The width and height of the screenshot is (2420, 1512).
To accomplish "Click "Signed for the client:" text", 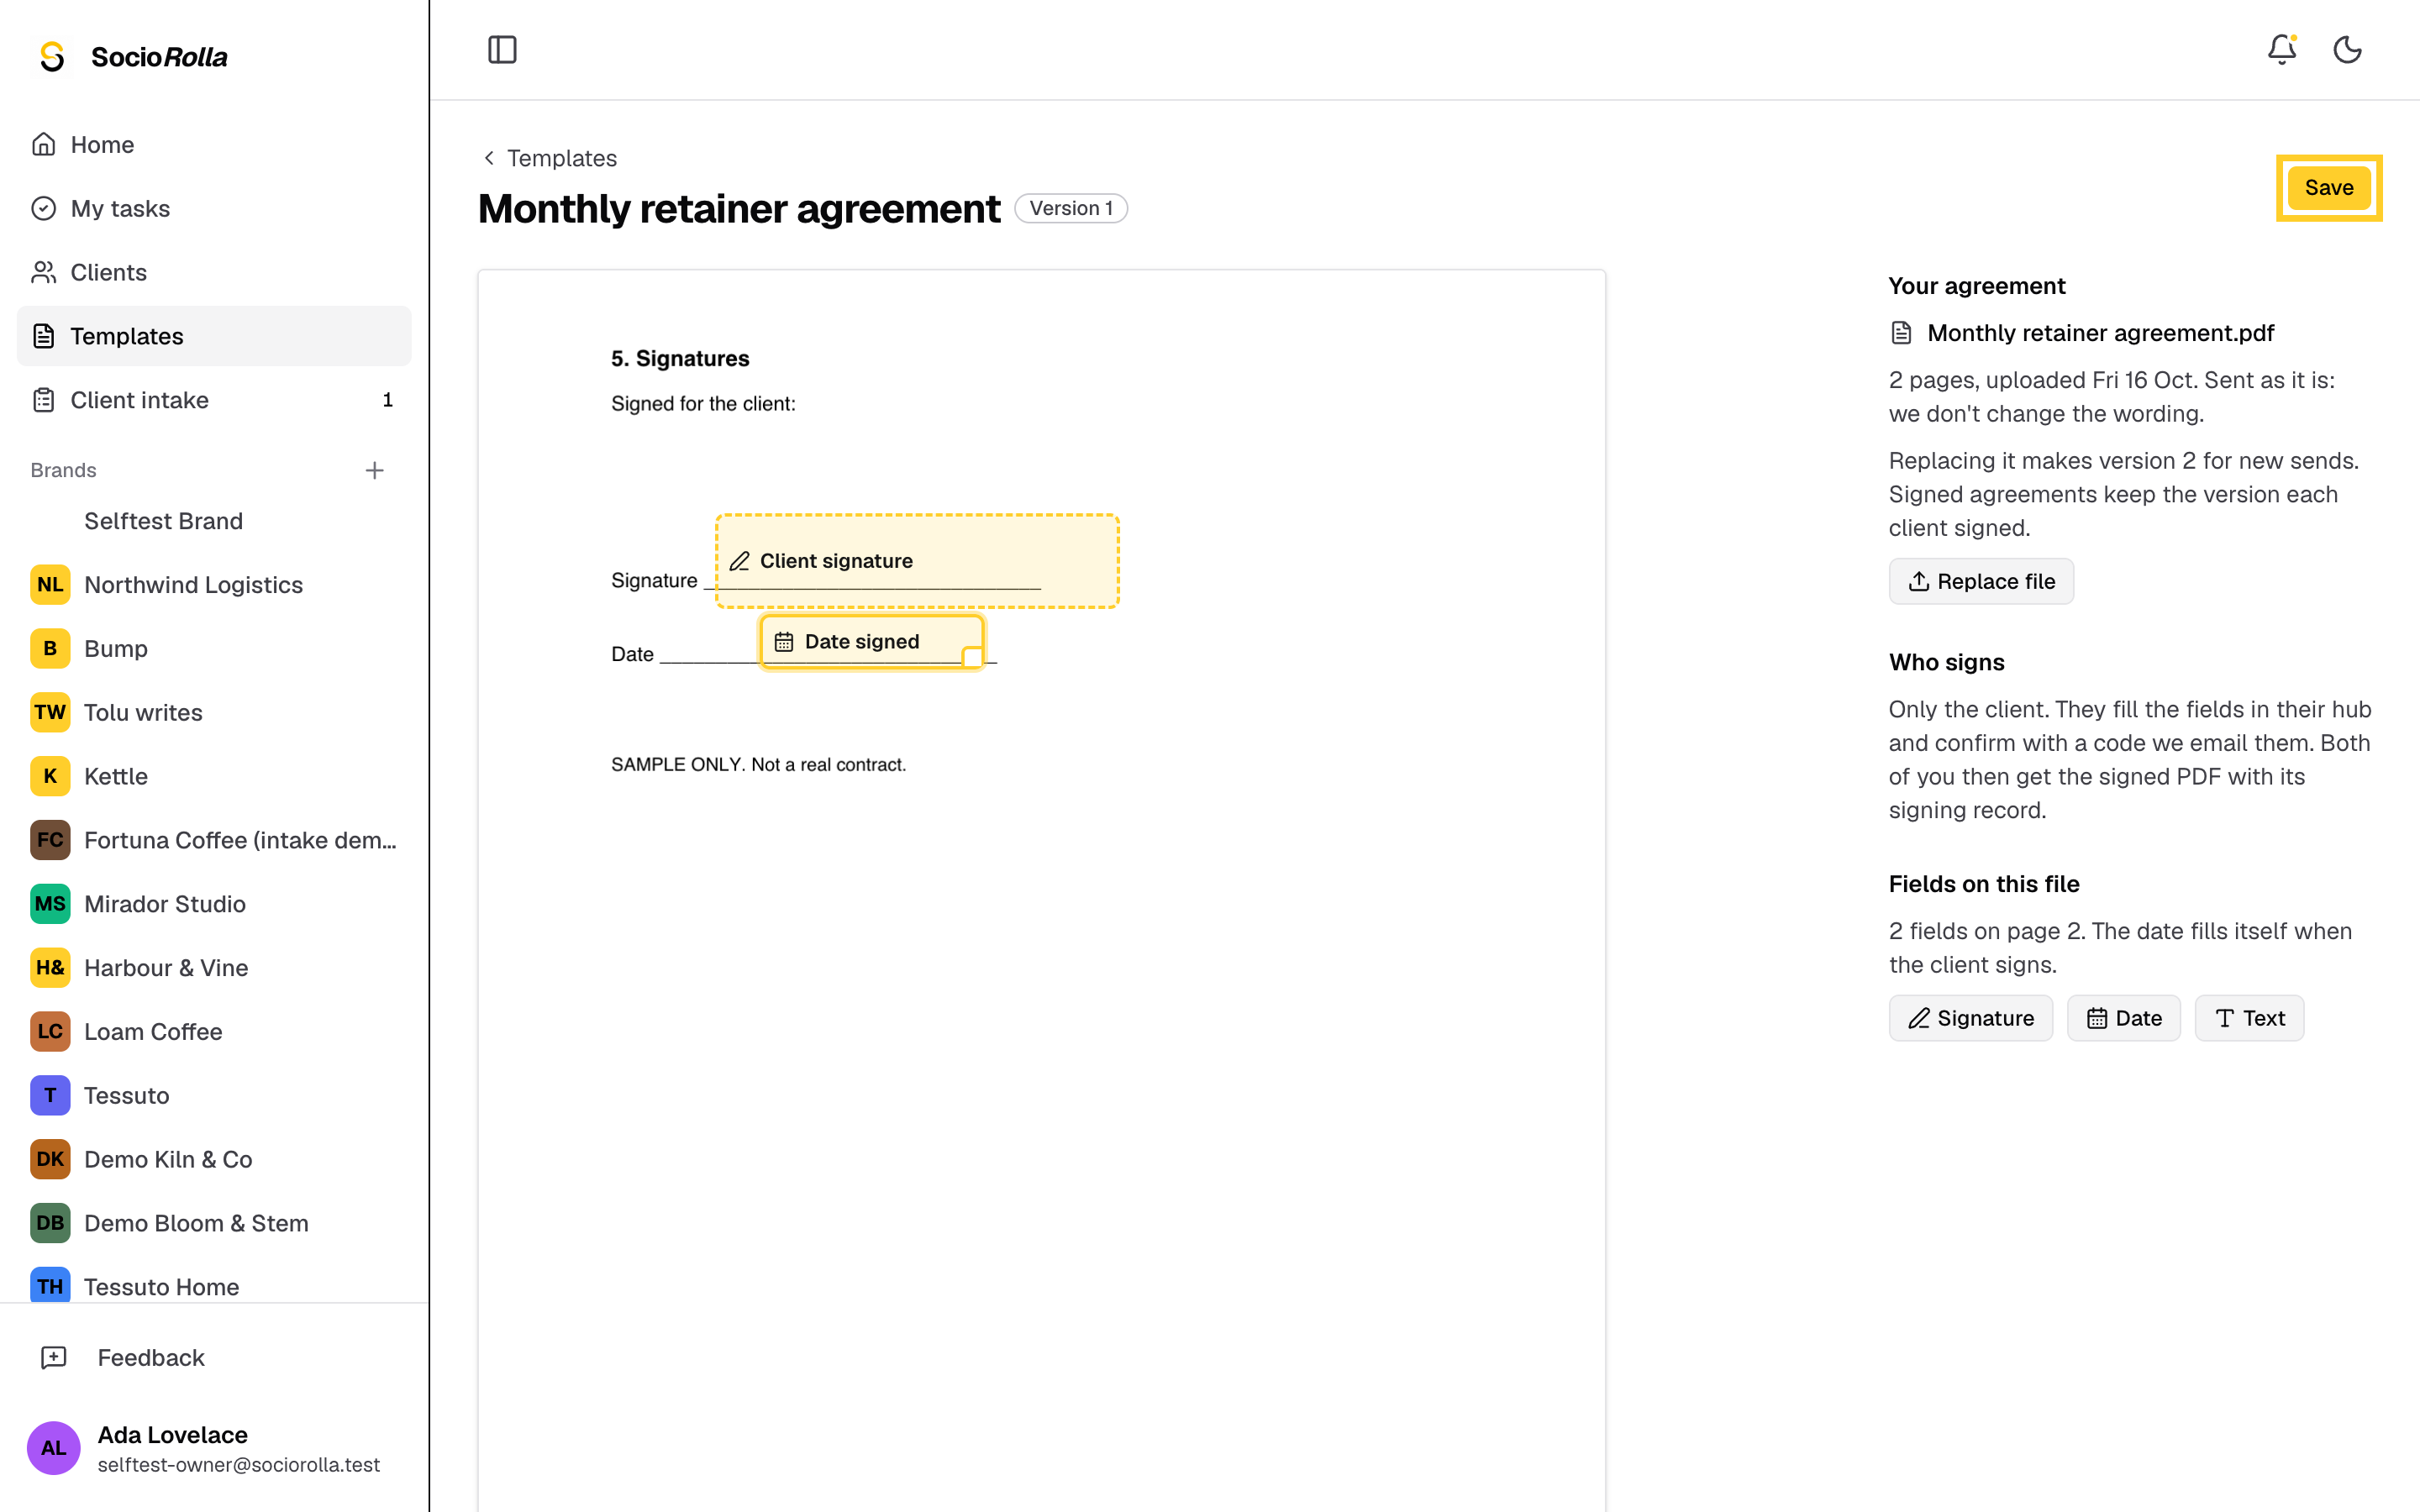I will point(703,404).
